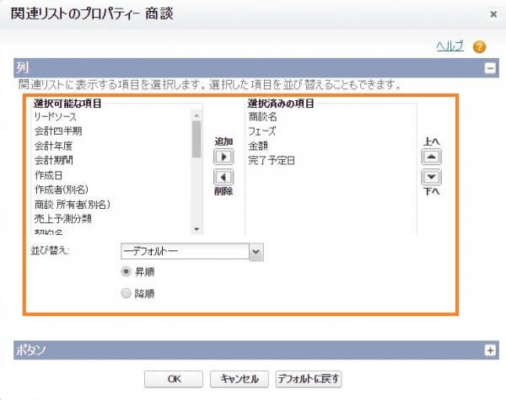Image resolution: width=506 pixels, height=400 pixels.
Task: Click the 列 section header bar
Action: (256, 68)
